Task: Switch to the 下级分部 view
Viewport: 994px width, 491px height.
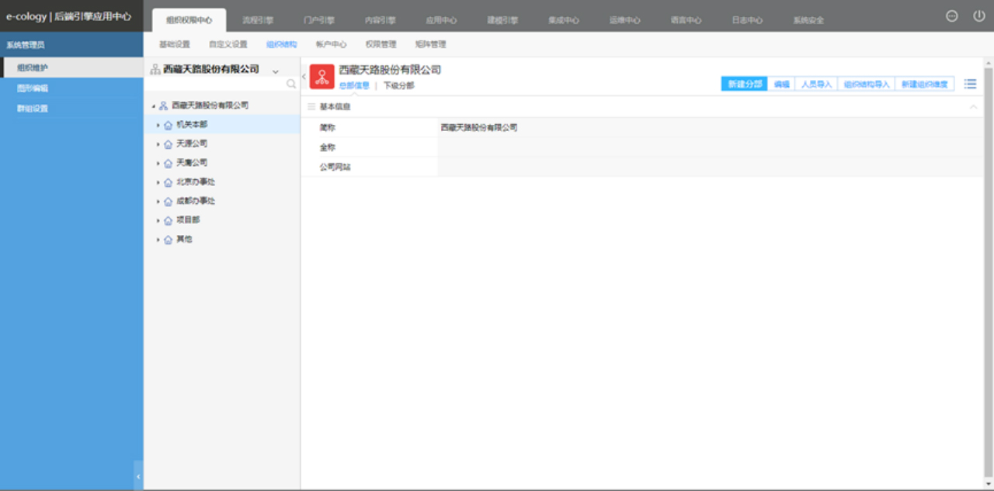Action: tap(399, 86)
